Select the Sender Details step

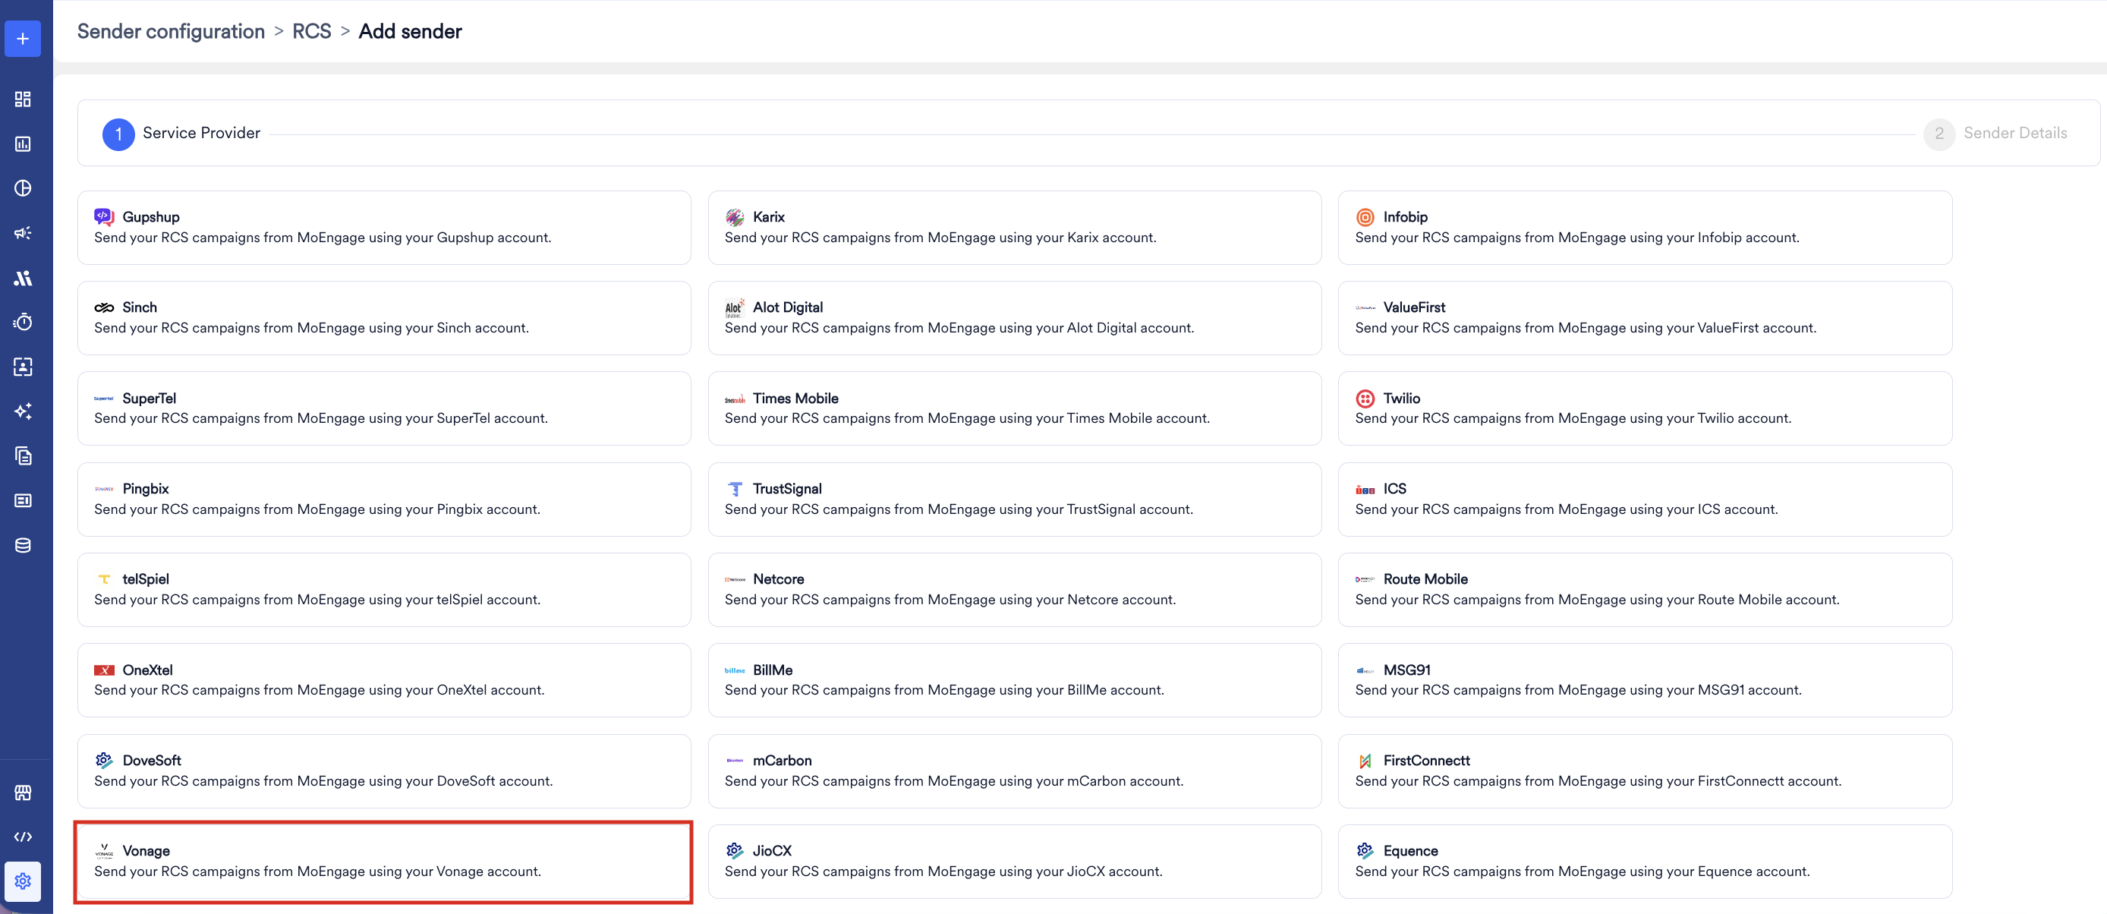[x=1995, y=134]
